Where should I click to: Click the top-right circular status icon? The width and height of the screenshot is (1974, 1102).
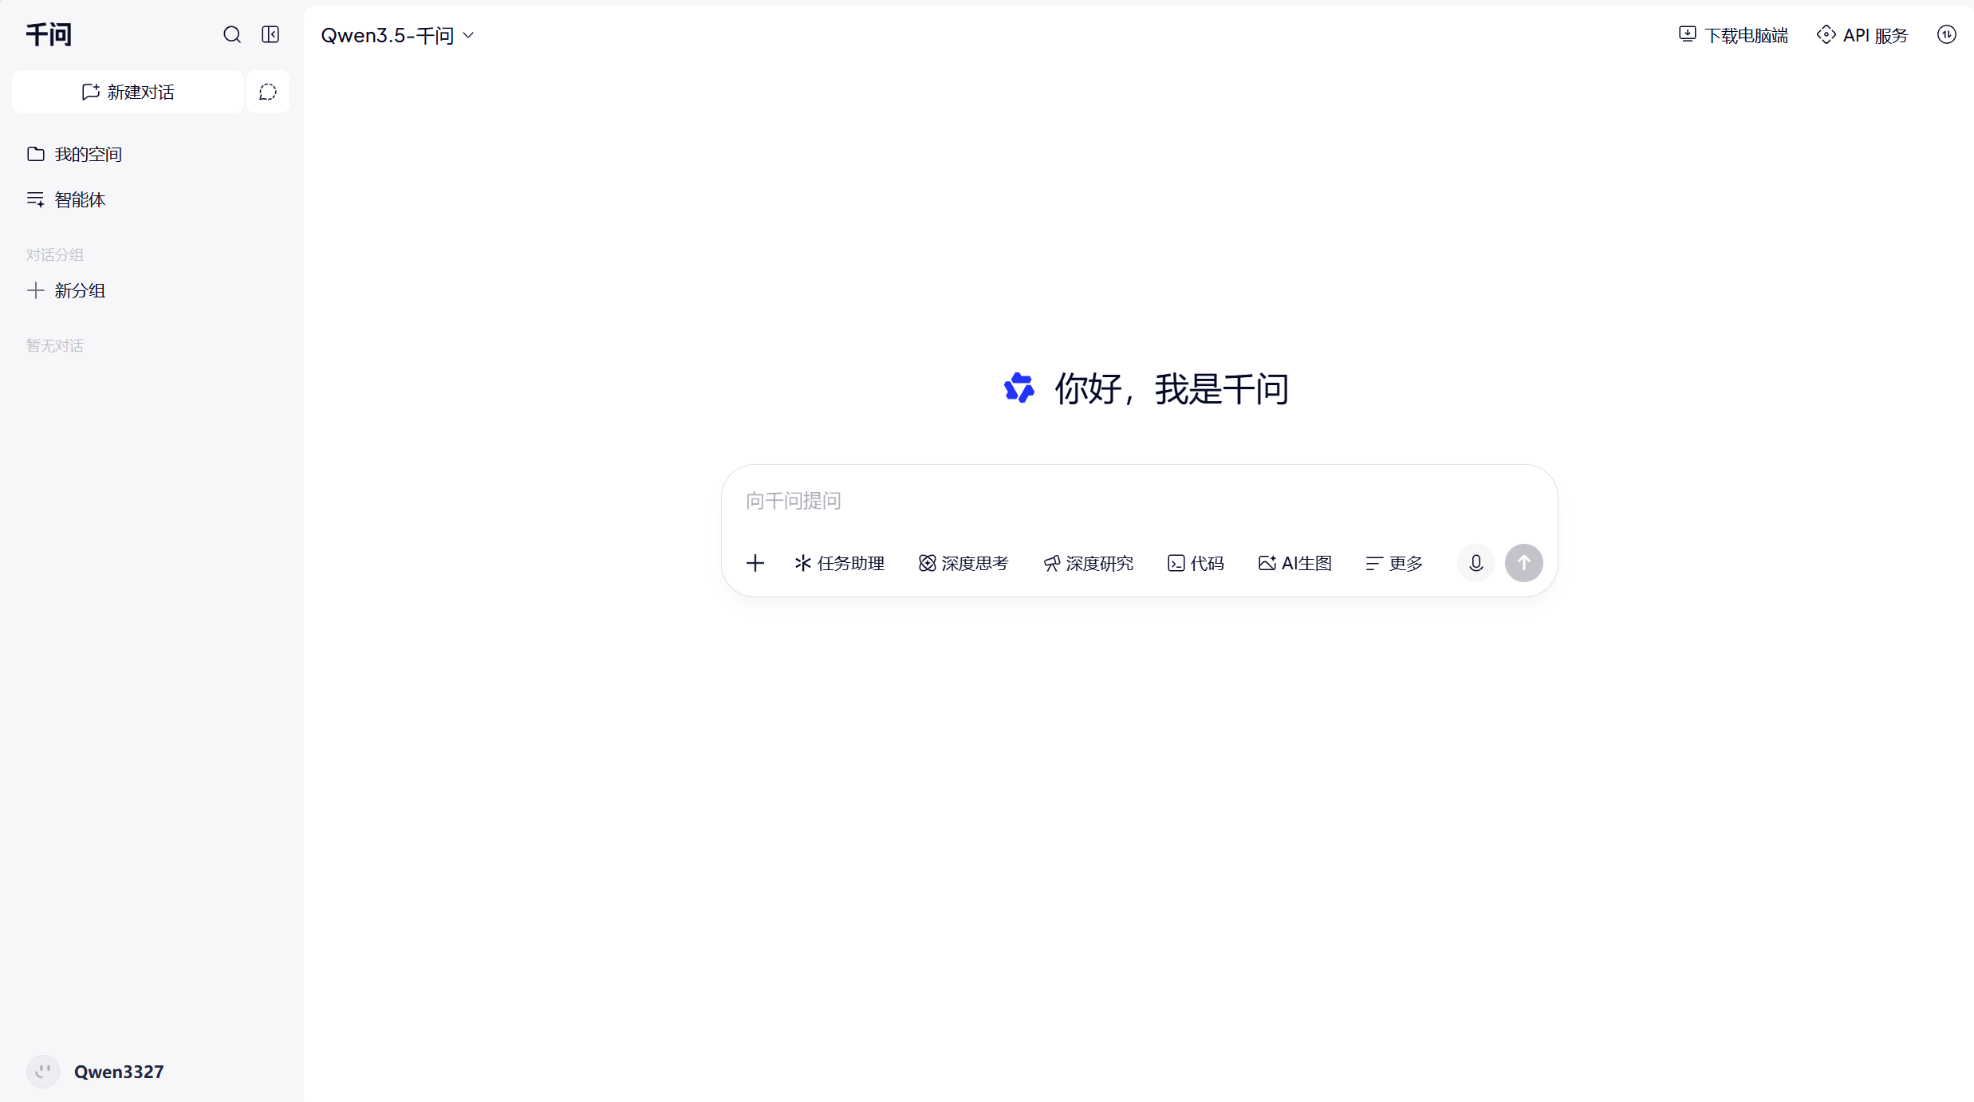coord(1946,35)
